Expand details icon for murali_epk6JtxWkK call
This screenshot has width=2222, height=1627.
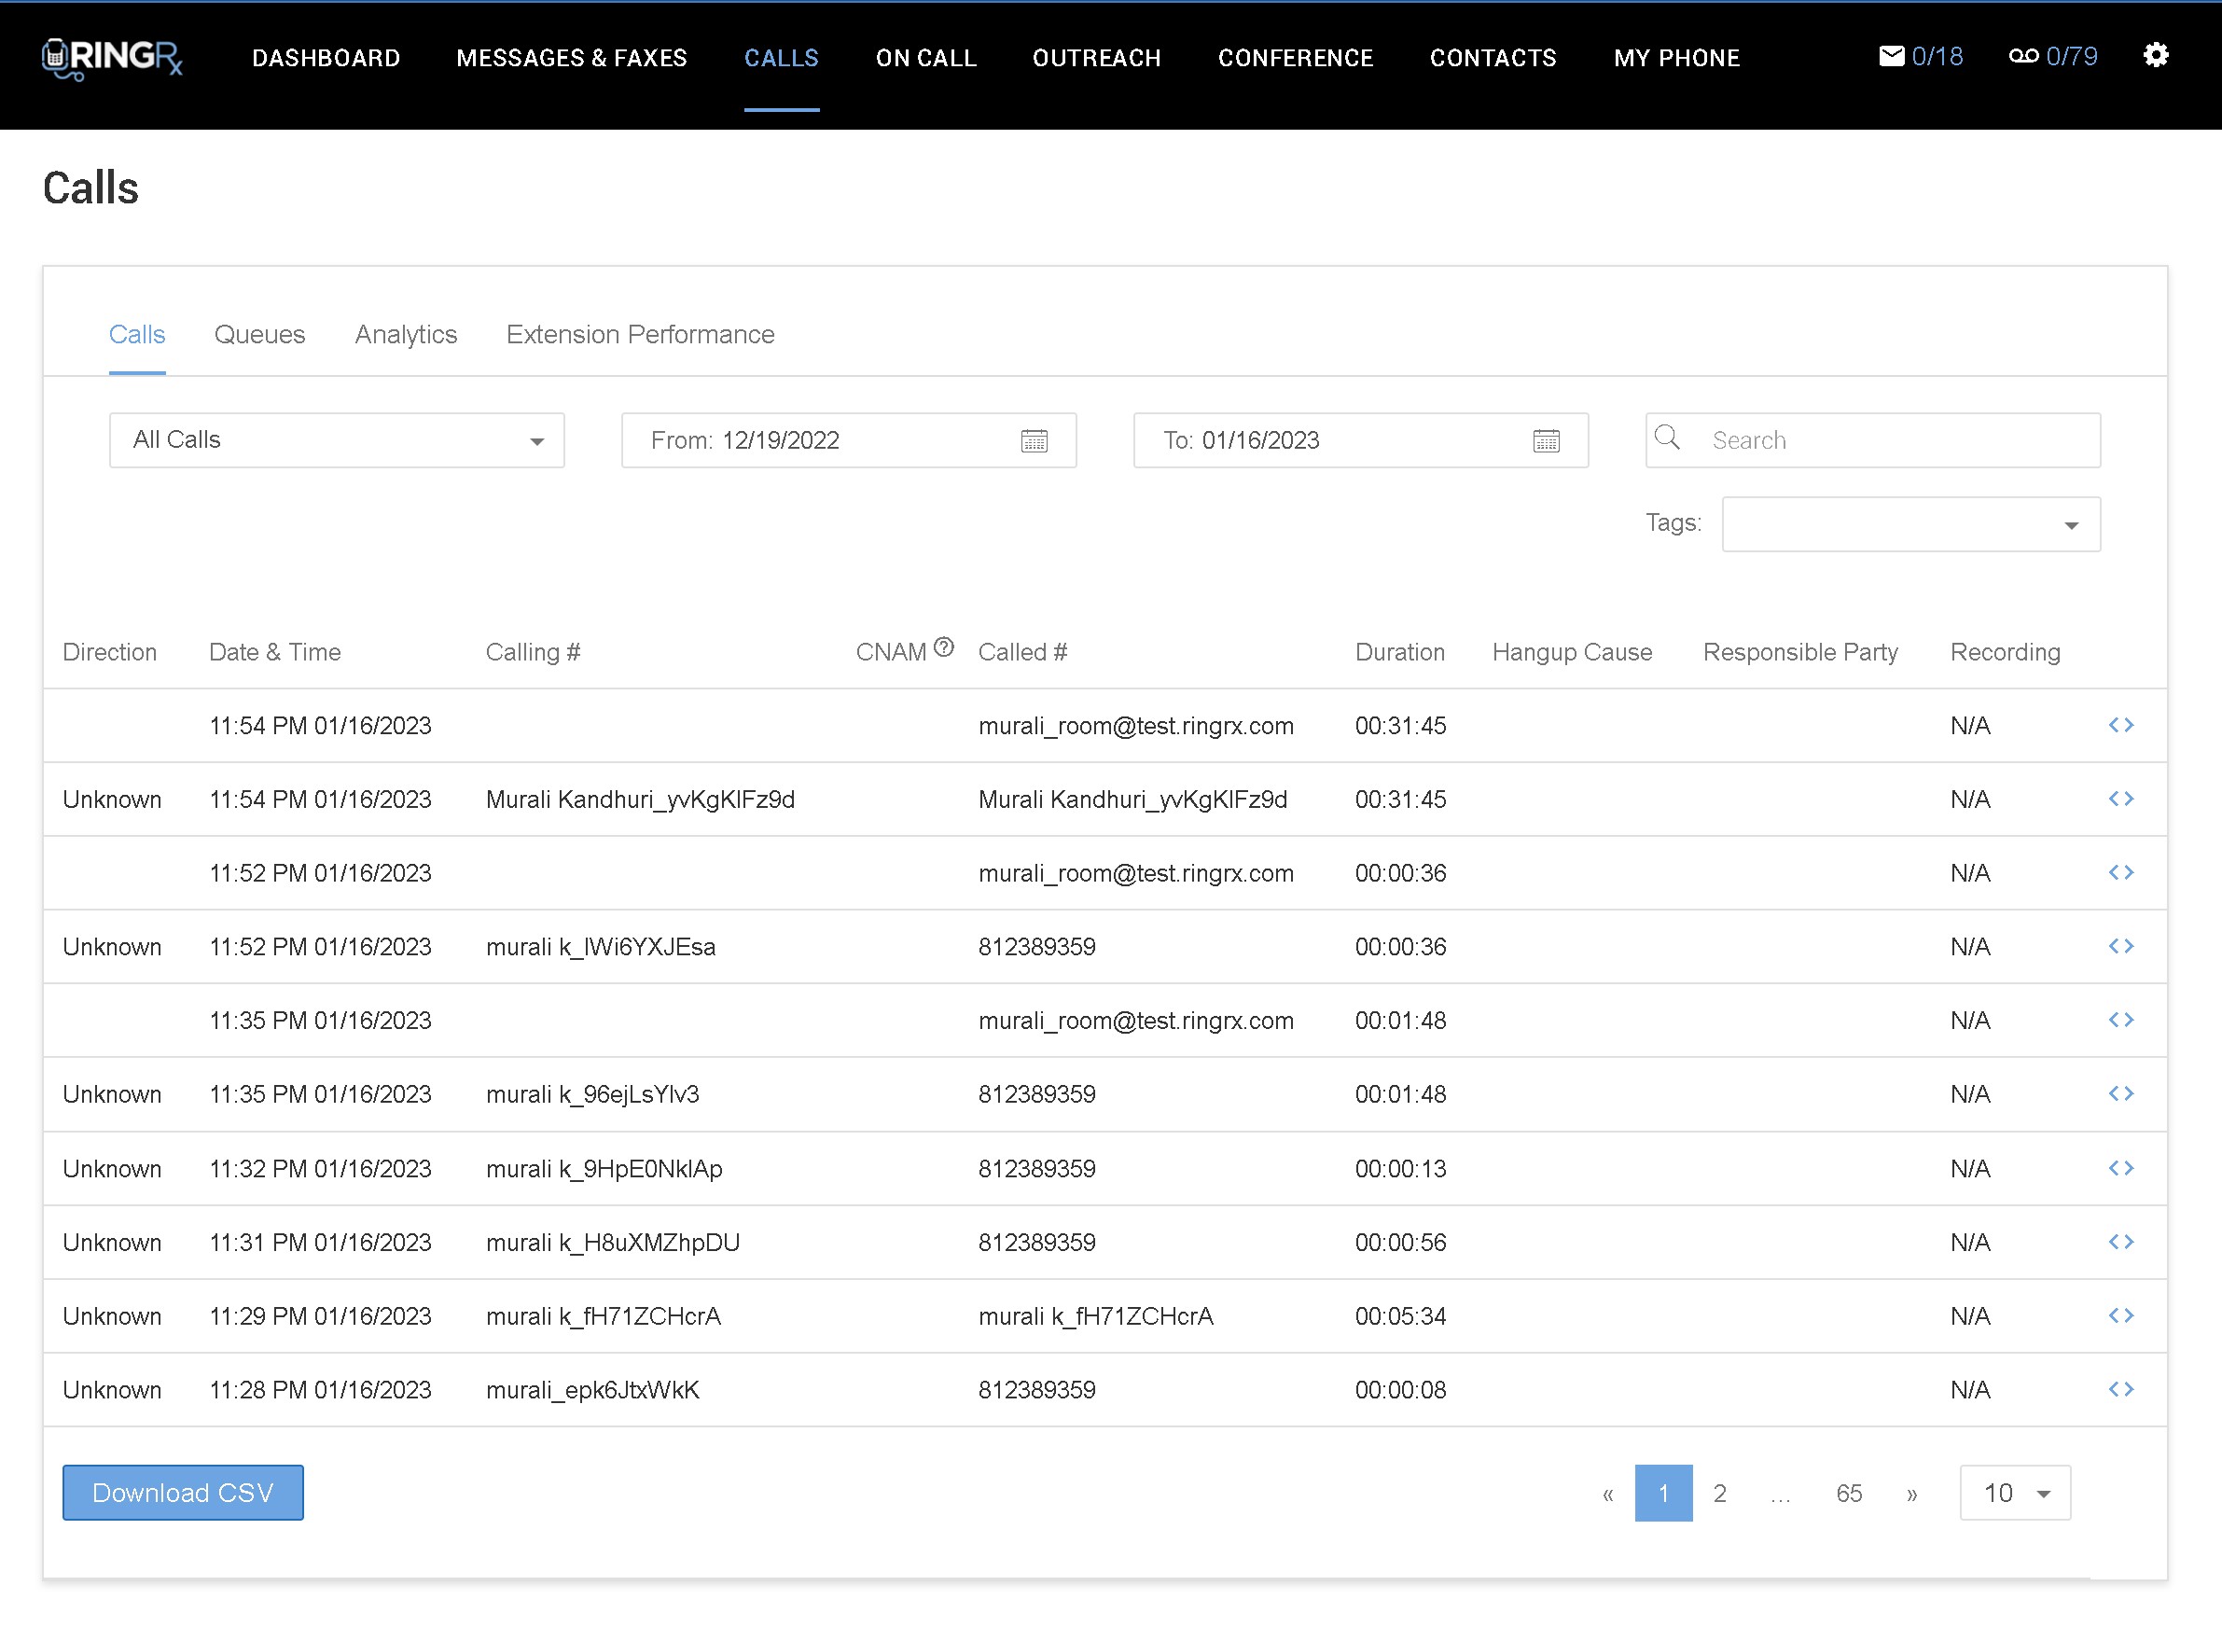(2120, 1390)
